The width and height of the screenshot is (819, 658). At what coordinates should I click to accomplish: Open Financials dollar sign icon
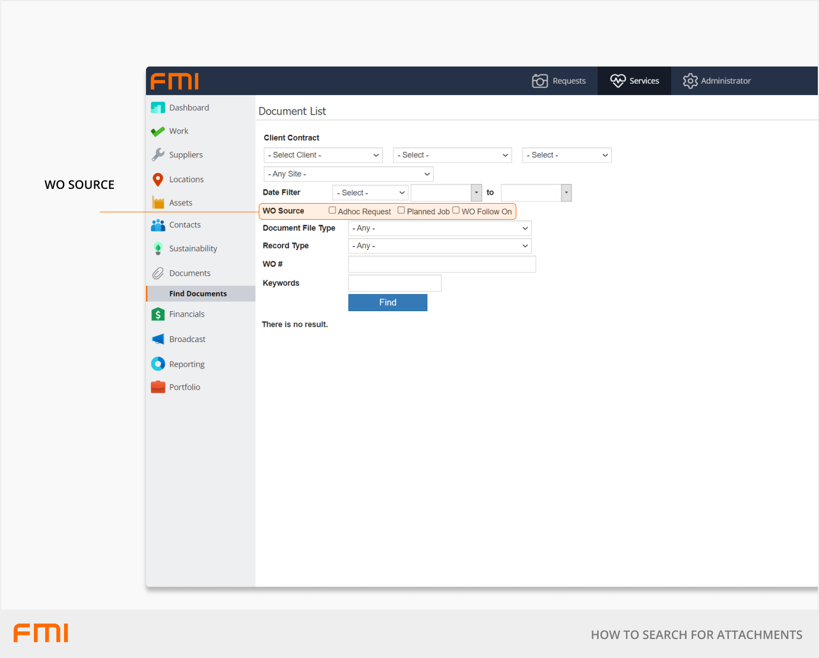[158, 314]
